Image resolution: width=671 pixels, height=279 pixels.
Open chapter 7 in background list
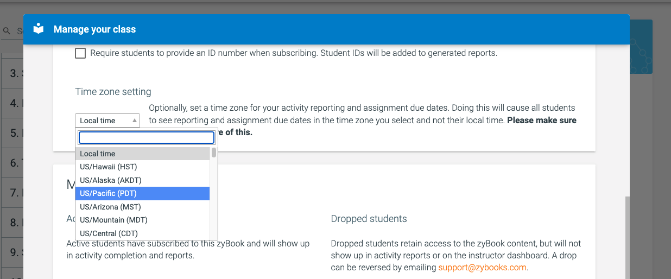(12, 193)
